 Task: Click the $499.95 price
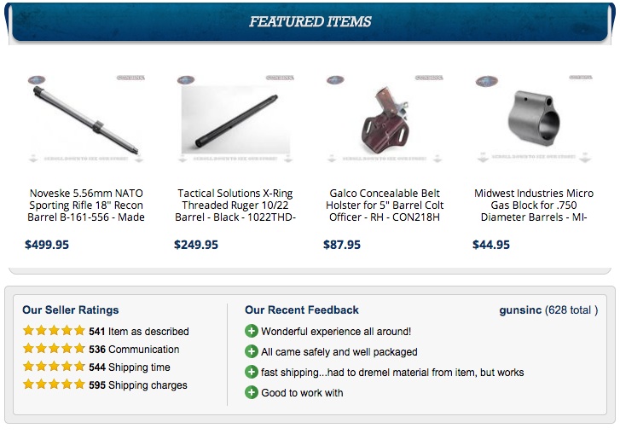47,245
